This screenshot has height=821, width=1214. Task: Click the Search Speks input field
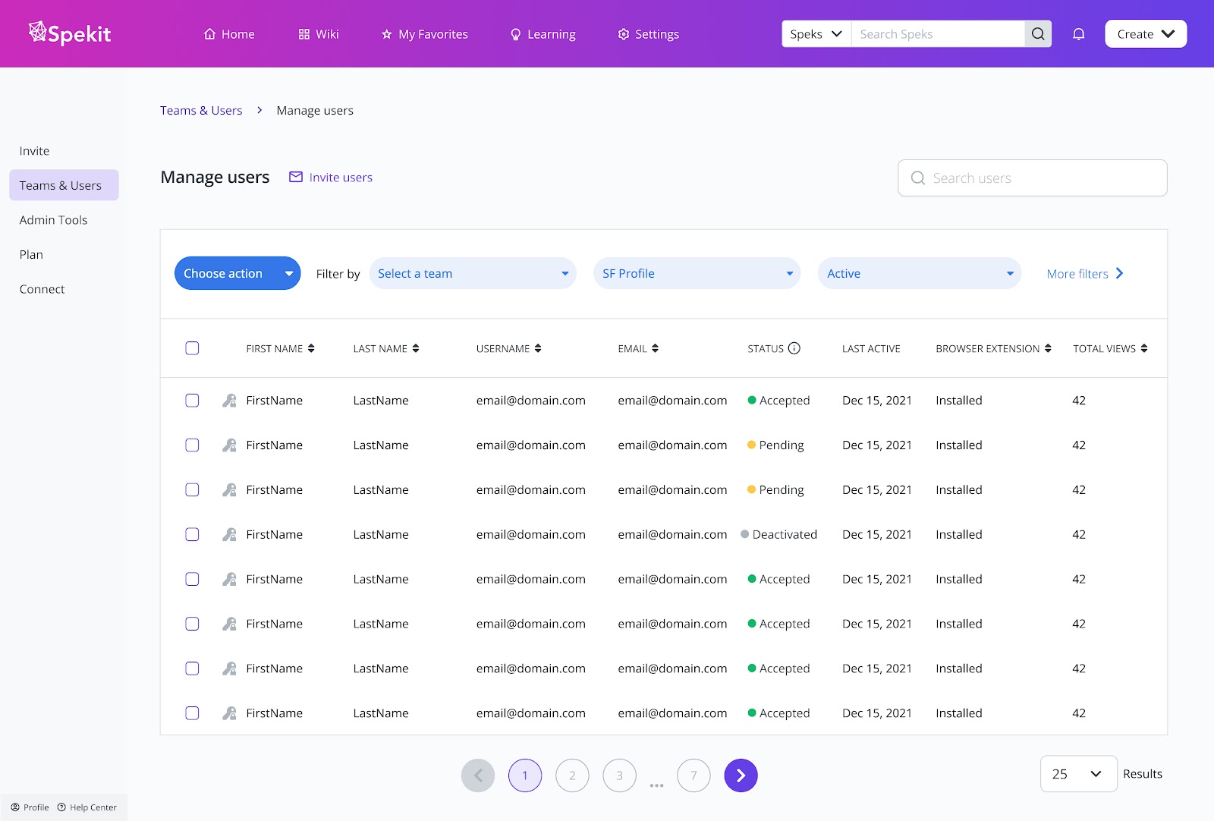(938, 34)
